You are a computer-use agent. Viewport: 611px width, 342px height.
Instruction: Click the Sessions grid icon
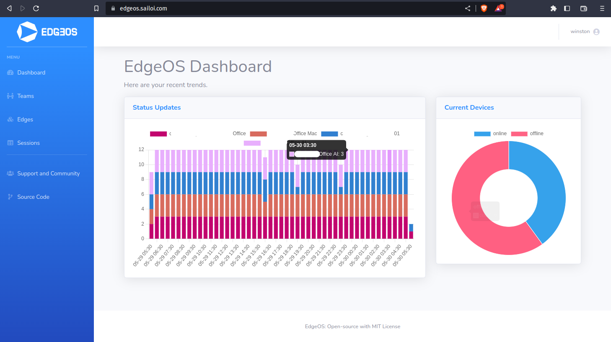(9, 143)
